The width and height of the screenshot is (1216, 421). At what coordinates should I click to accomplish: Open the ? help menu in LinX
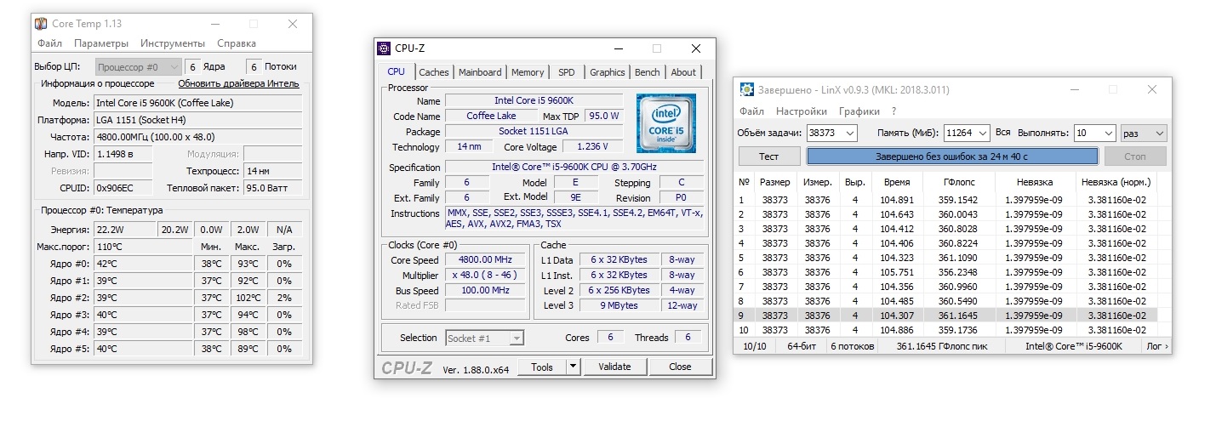[x=893, y=111]
